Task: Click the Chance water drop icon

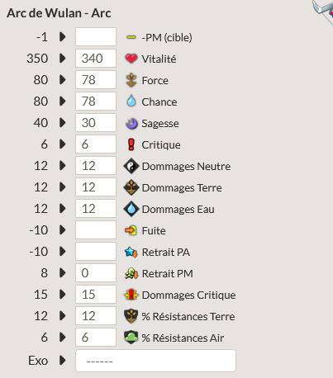Action: point(131,102)
